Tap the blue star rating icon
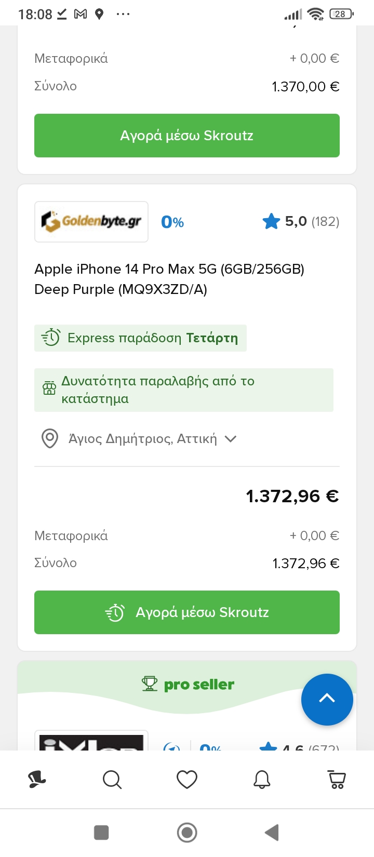Screen dimensions: 374x857 point(271,222)
